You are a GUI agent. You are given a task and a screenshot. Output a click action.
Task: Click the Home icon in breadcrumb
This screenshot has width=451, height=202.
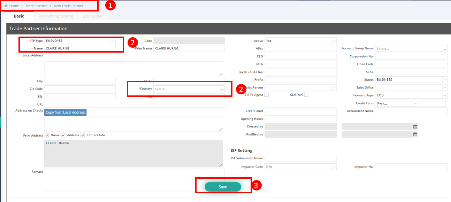click(x=6, y=6)
